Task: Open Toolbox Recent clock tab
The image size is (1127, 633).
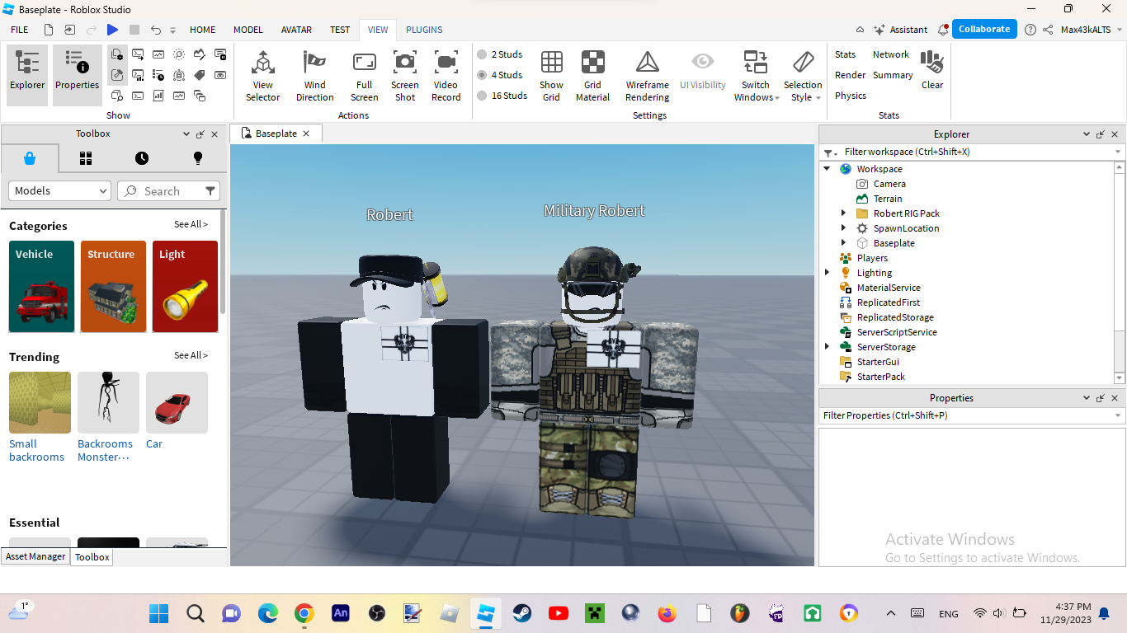Action: (x=142, y=158)
